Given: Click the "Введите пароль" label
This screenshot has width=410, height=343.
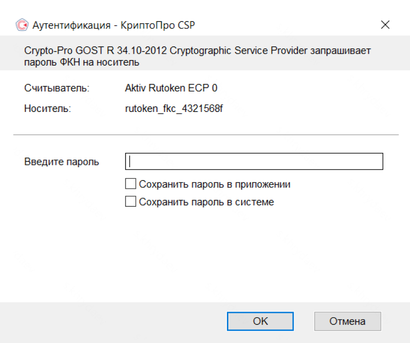Looking at the screenshot, I should [61, 161].
